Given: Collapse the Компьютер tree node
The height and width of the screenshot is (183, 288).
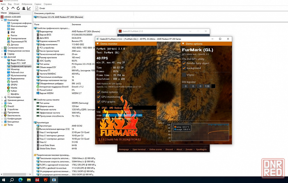Looking at the screenshot, I should (2, 20).
